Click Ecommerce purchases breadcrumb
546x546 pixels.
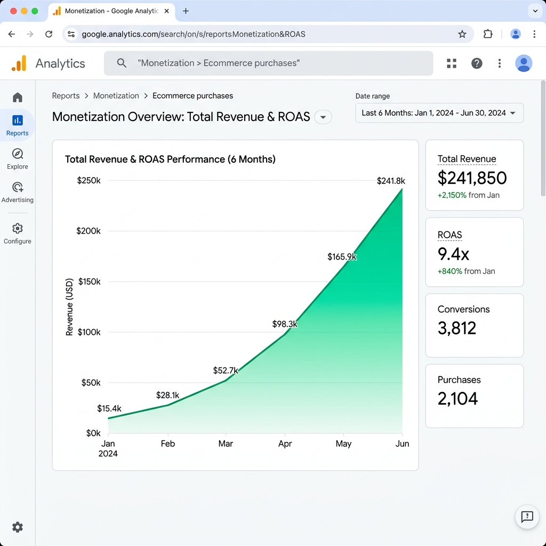click(192, 96)
